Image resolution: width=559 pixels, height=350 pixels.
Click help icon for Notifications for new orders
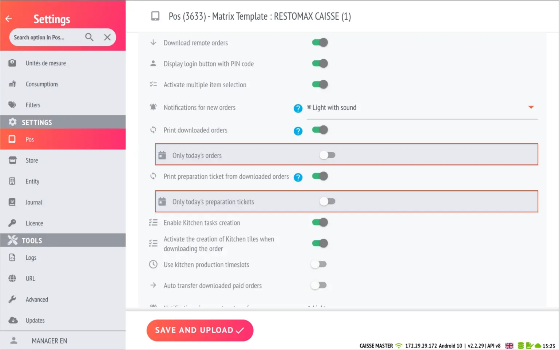(298, 108)
